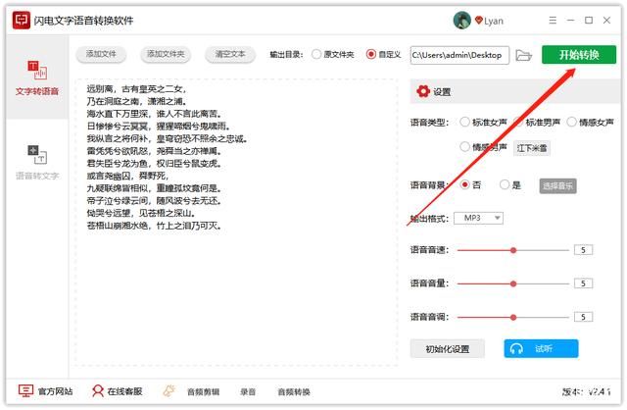Click the bell icon in bottom bar
The image size is (627, 410).
tap(169, 390)
